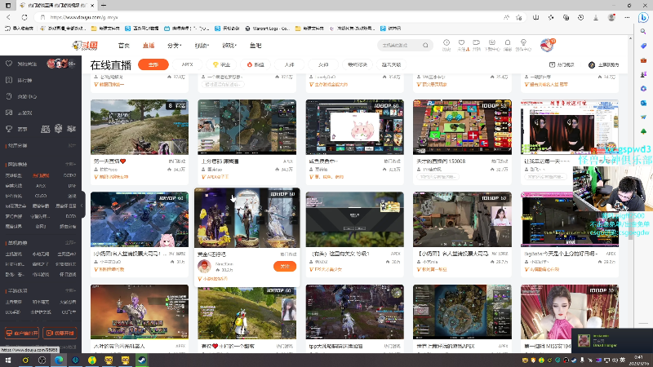Viewport: 653px width, 367px height.
Task: Open the woman in pink stream thumbnail
Action: point(570,312)
